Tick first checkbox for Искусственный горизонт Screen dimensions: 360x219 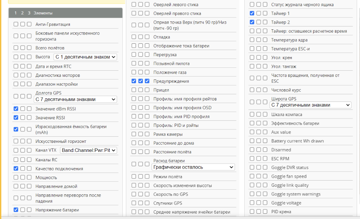pos(16,141)
